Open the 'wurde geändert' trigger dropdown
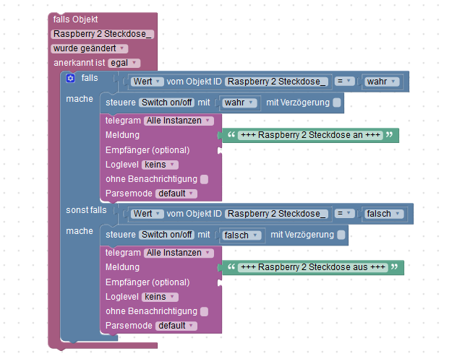Viewport: 449px width, 356px height. [90, 48]
